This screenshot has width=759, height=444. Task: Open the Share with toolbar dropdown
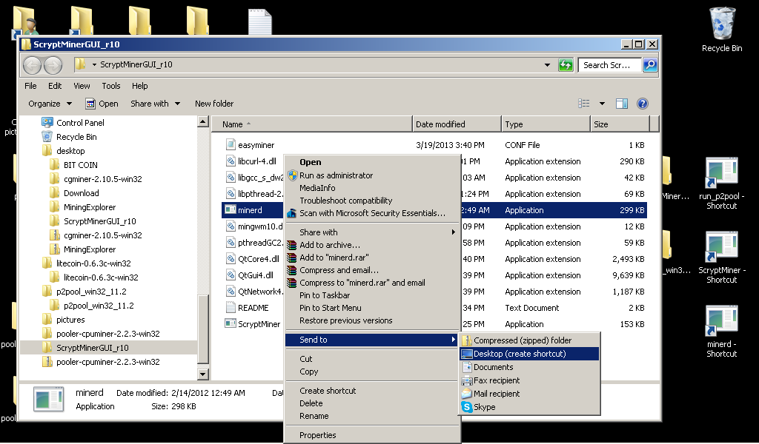tap(155, 104)
